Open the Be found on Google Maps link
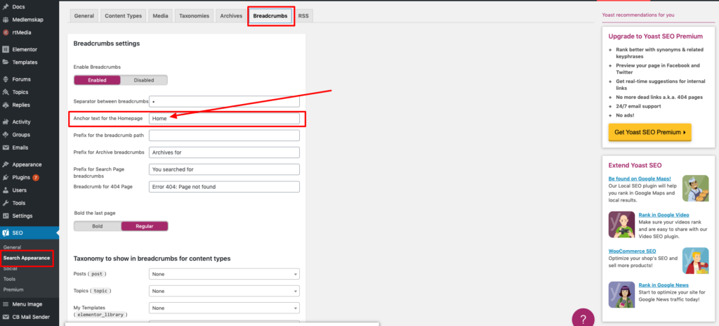This screenshot has height=326, width=719. [640, 178]
